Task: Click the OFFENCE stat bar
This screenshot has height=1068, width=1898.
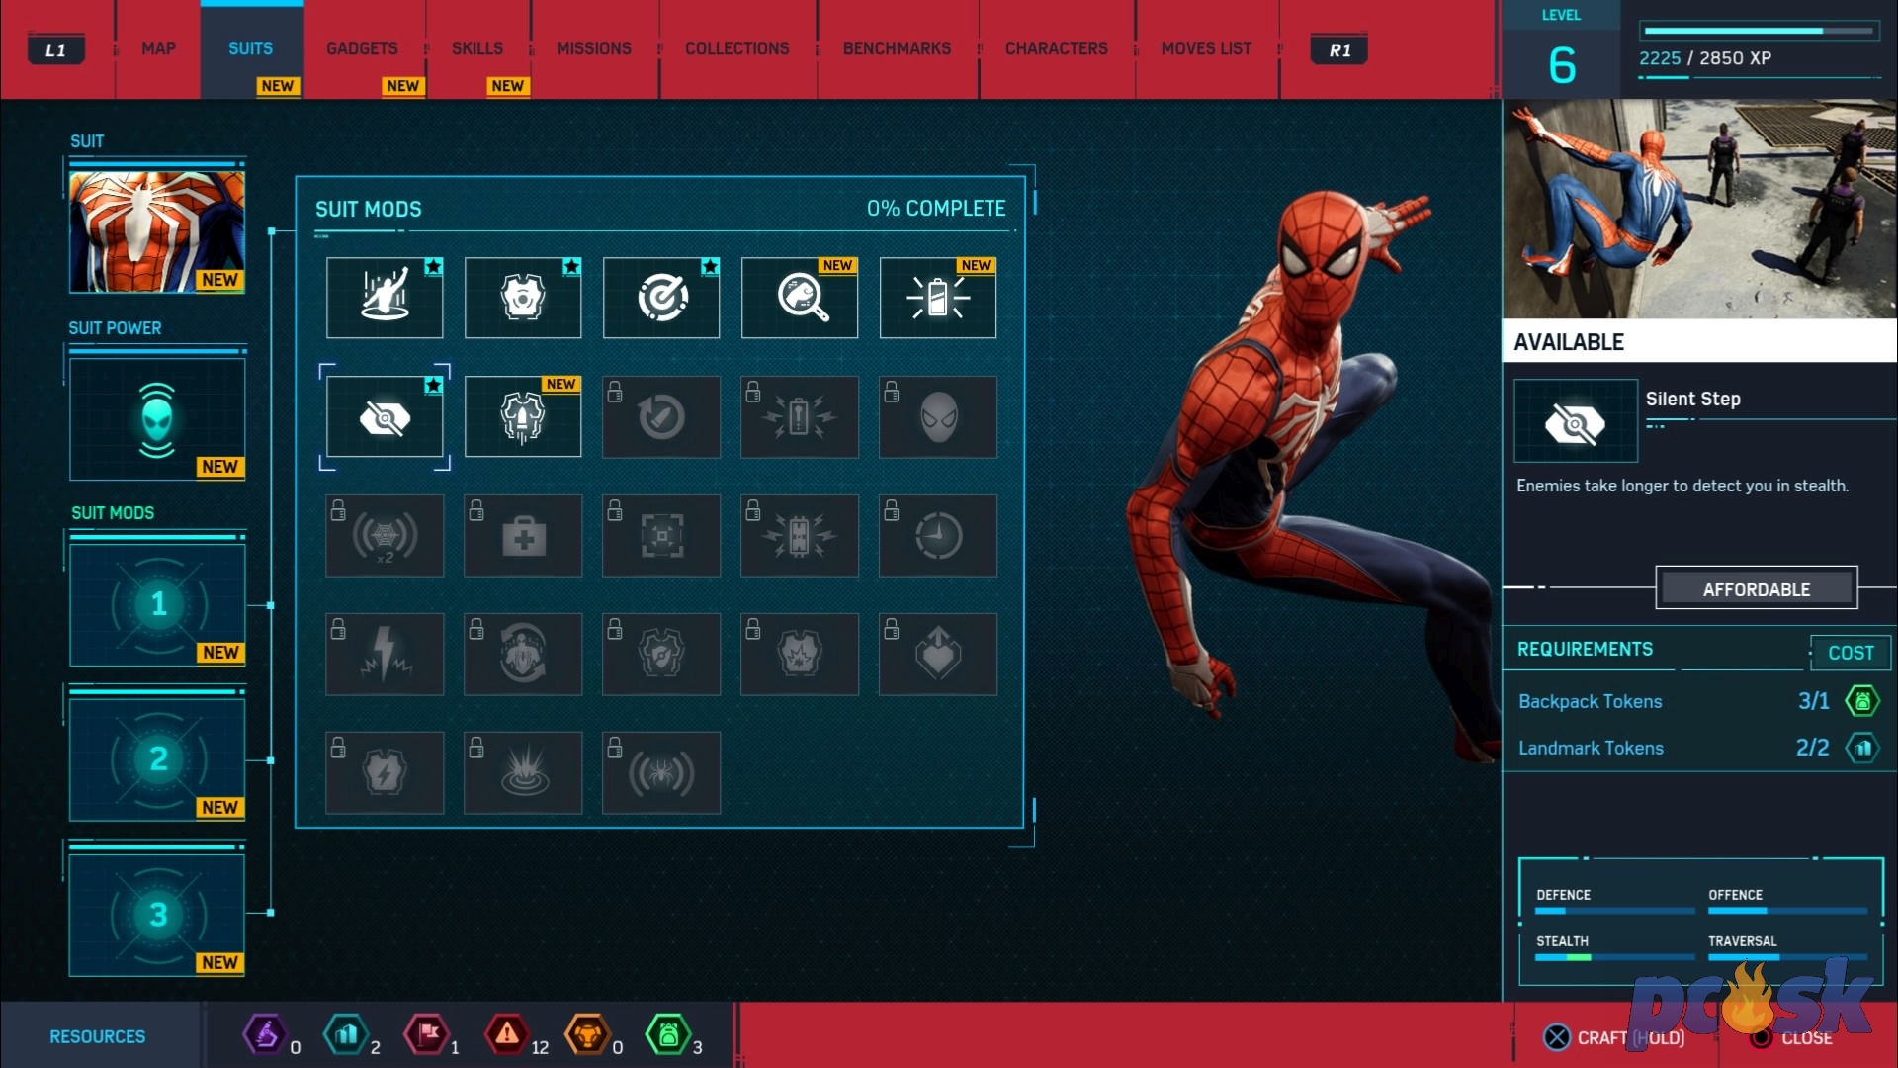Action: 1787,911
